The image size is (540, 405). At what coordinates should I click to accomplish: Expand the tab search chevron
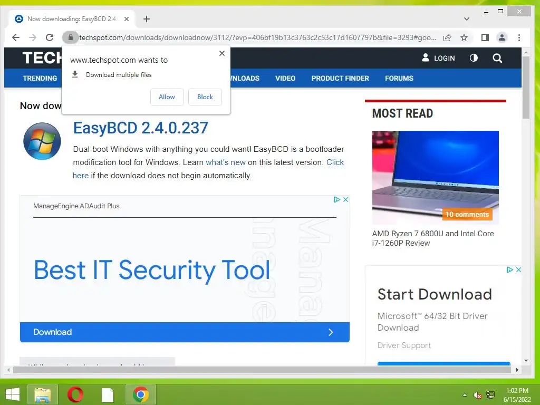467,19
